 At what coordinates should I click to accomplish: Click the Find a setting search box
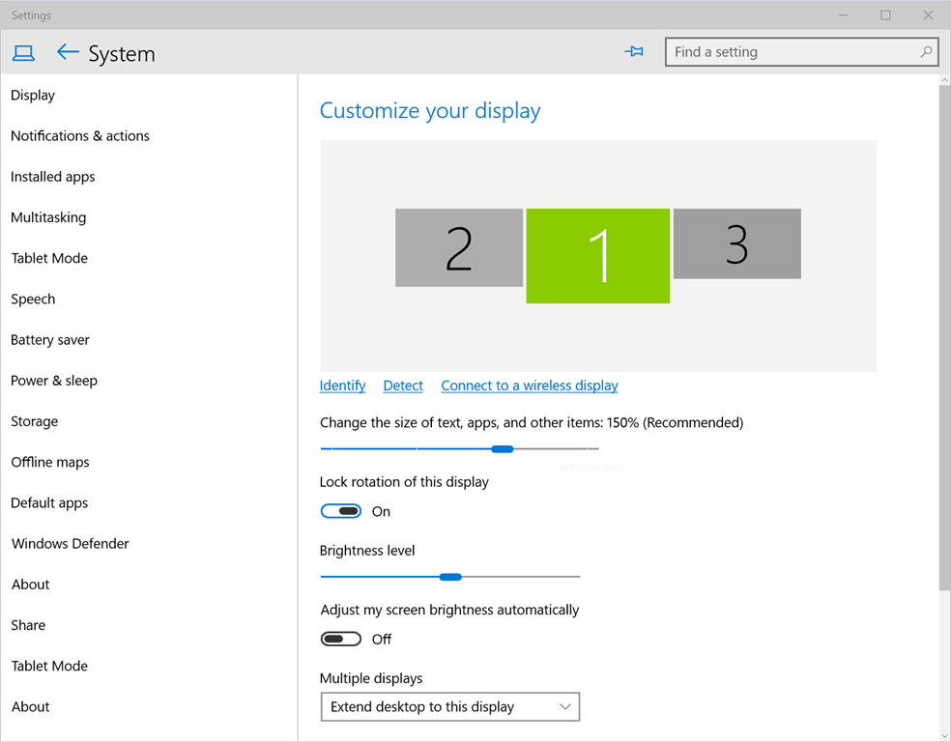pos(801,52)
